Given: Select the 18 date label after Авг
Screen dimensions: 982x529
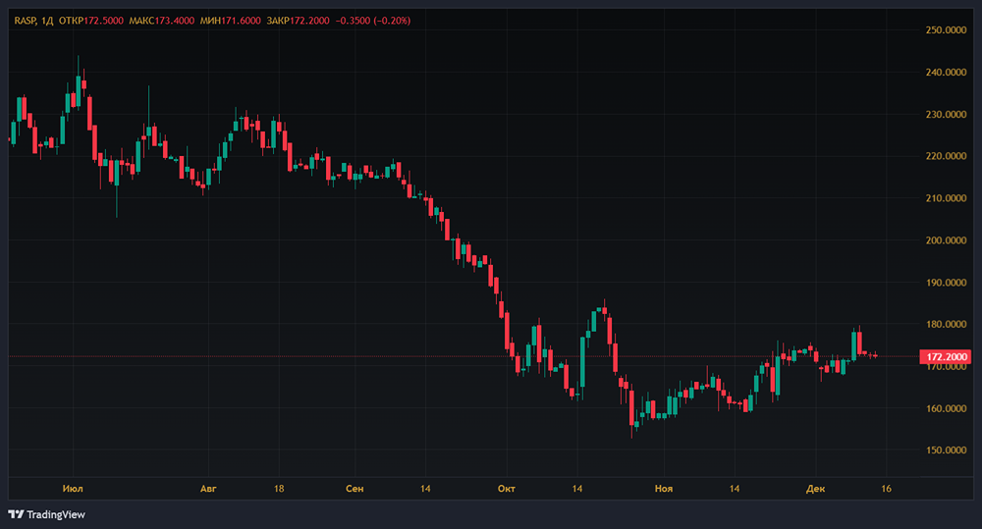Looking at the screenshot, I should [x=279, y=489].
